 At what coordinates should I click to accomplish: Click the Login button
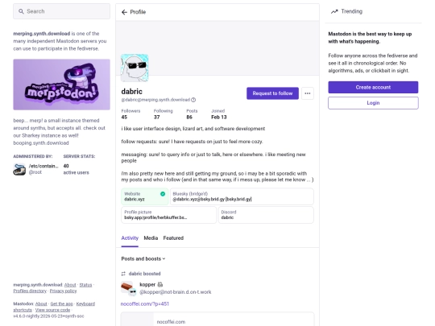click(373, 103)
